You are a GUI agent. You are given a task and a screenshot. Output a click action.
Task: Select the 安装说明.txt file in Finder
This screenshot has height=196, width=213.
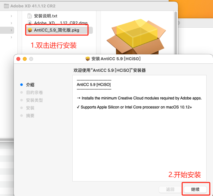46,16
